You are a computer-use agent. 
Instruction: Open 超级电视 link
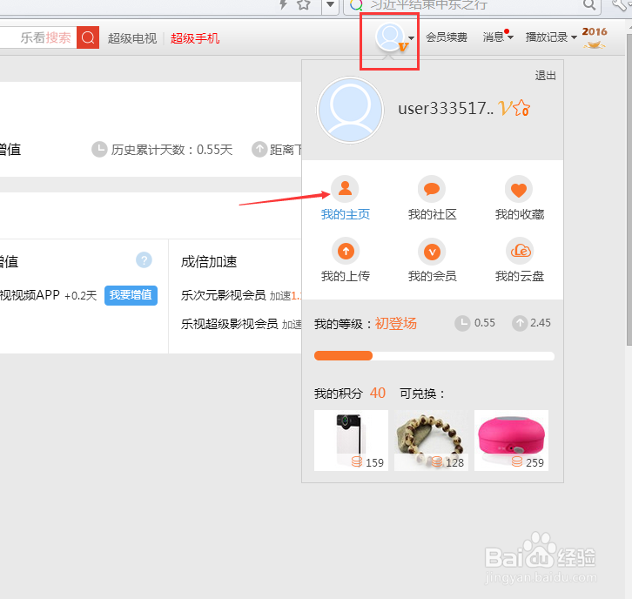pyautogui.click(x=132, y=38)
